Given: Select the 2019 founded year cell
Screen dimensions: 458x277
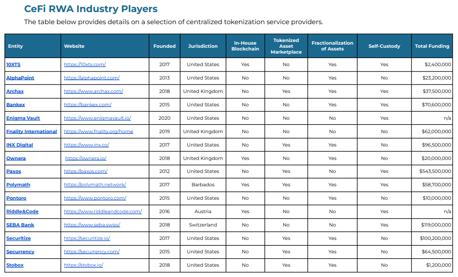Looking at the screenshot, I should pyautogui.click(x=165, y=132).
